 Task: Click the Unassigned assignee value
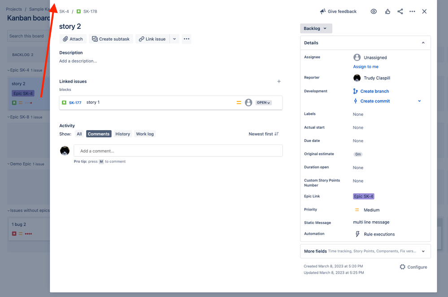point(370,57)
